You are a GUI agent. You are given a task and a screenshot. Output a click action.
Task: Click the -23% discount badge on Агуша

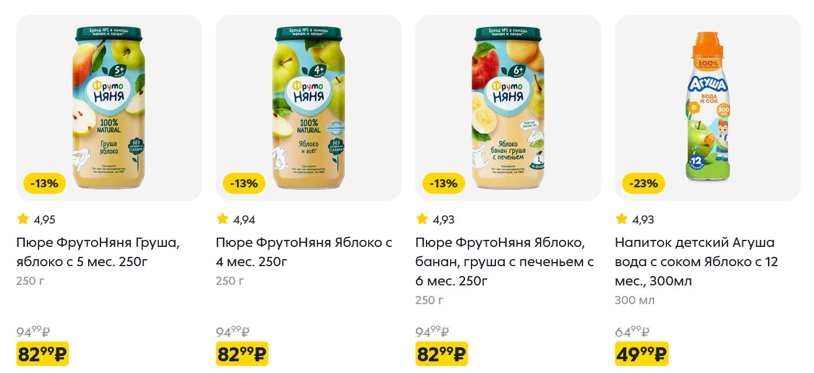pyautogui.click(x=644, y=183)
